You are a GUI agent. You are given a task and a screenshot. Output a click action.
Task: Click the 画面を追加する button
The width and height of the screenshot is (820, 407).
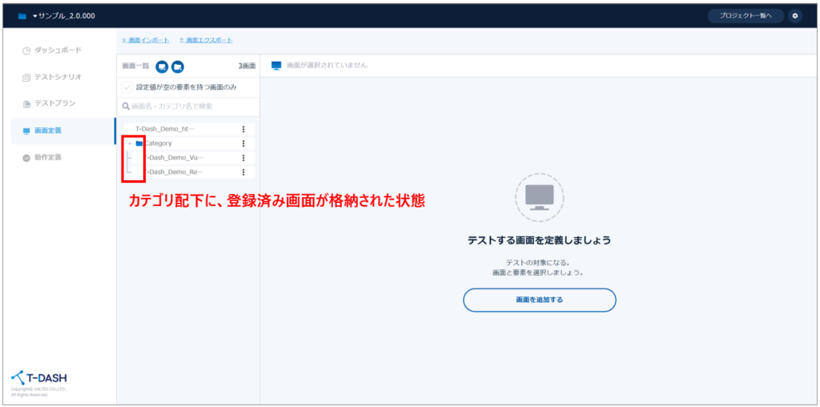click(539, 300)
